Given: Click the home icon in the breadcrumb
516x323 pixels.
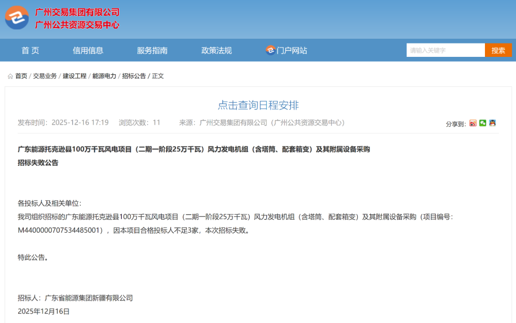Looking at the screenshot, I should tap(11, 76).
